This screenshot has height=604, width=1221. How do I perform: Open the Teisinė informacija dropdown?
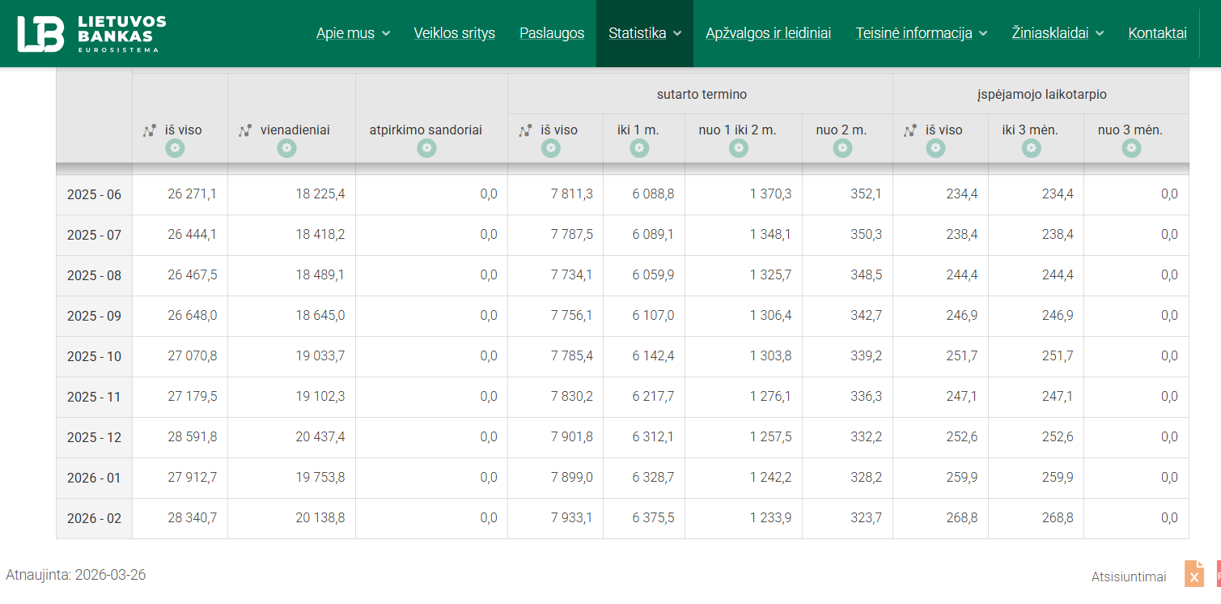[x=921, y=33]
